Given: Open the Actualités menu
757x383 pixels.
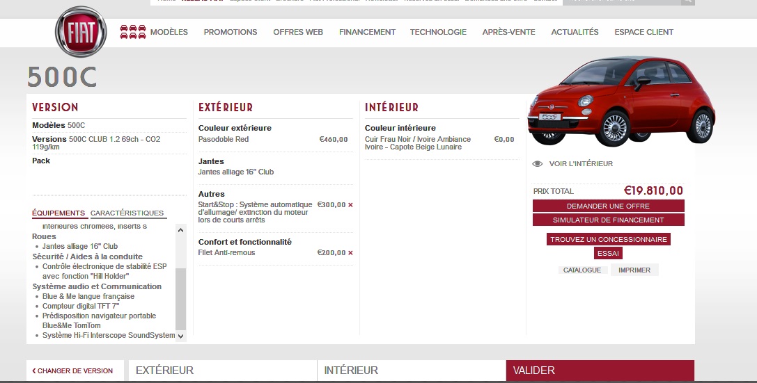Looking at the screenshot, I should click(x=575, y=32).
